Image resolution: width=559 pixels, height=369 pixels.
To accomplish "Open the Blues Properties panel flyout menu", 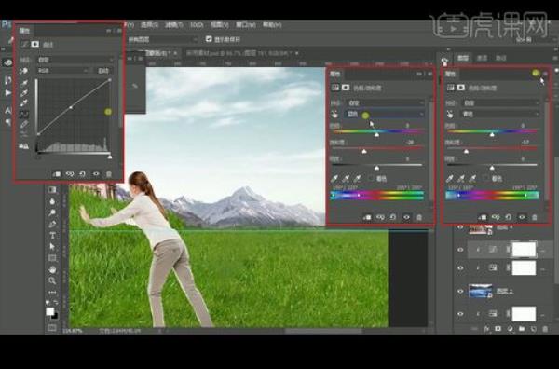I will pos(429,74).
